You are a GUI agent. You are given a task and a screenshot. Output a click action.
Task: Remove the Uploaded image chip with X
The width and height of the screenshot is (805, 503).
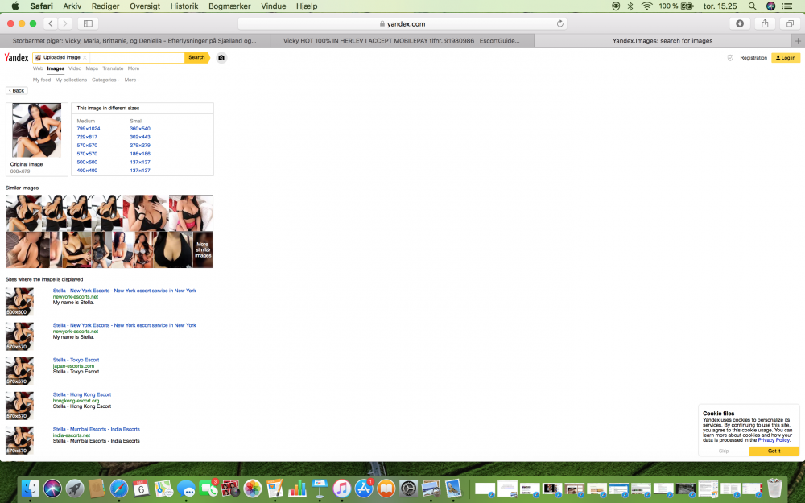(85, 58)
